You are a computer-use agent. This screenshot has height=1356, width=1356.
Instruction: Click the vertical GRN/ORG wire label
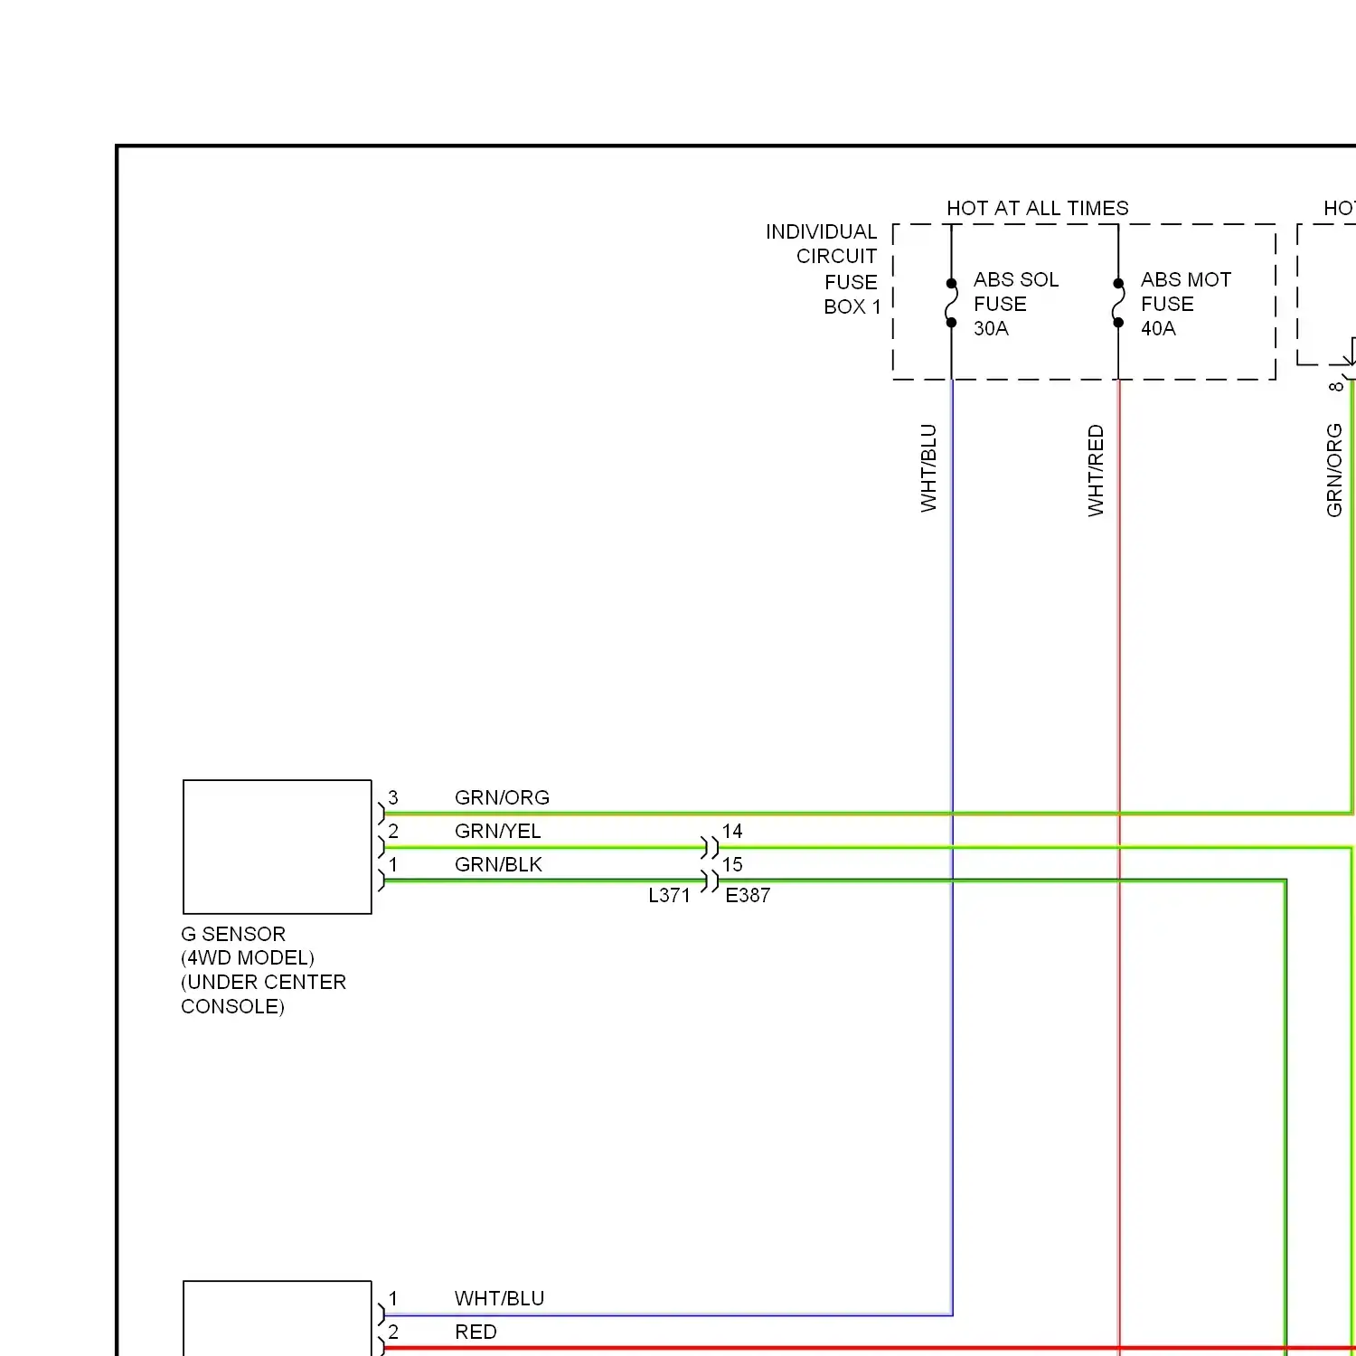click(1334, 470)
